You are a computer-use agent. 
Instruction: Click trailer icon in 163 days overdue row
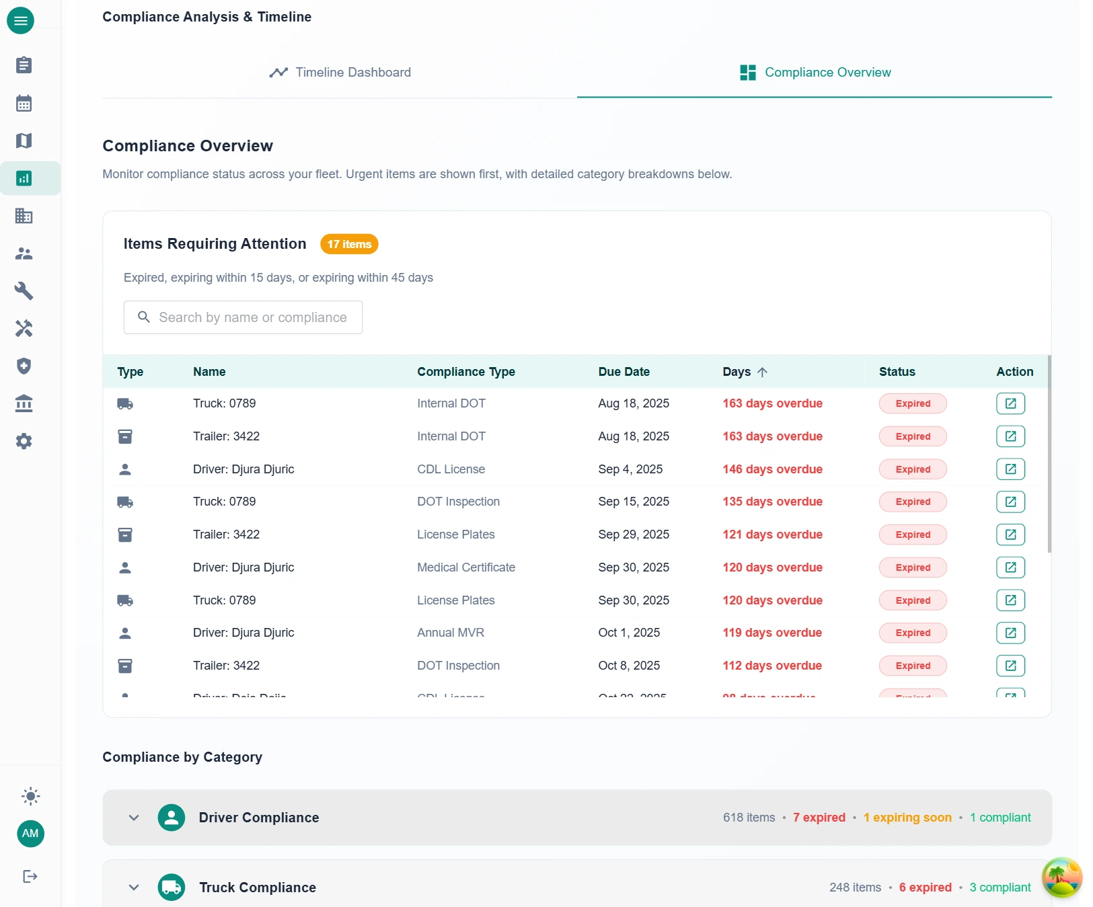(125, 436)
